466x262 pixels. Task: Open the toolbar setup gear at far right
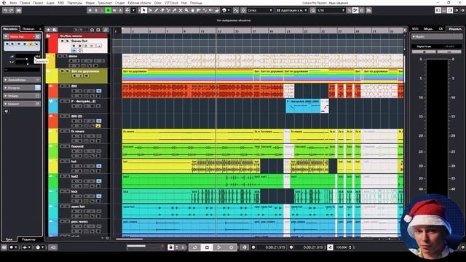[463, 10]
